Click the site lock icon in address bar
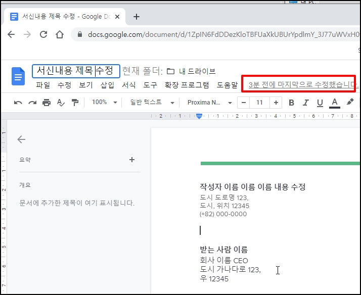 80,34
